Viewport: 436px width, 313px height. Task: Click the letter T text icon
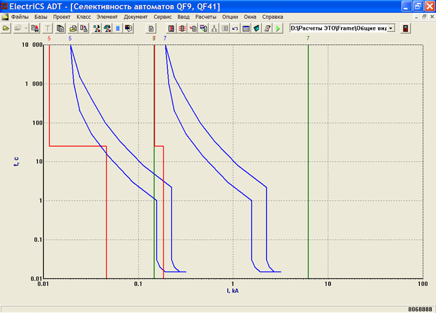click(48, 28)
